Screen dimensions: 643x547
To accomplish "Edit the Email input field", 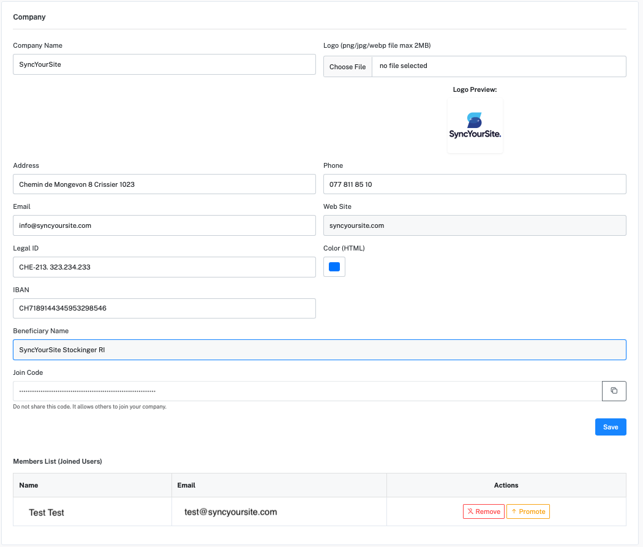I will 164,225.
